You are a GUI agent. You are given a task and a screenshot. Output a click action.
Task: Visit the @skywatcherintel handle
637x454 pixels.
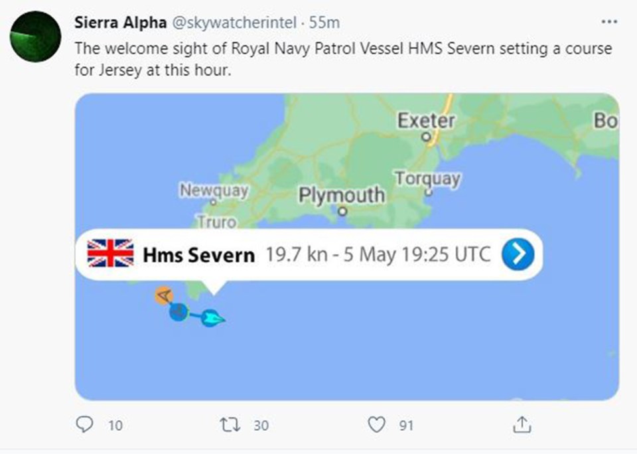tap(234, 23)
